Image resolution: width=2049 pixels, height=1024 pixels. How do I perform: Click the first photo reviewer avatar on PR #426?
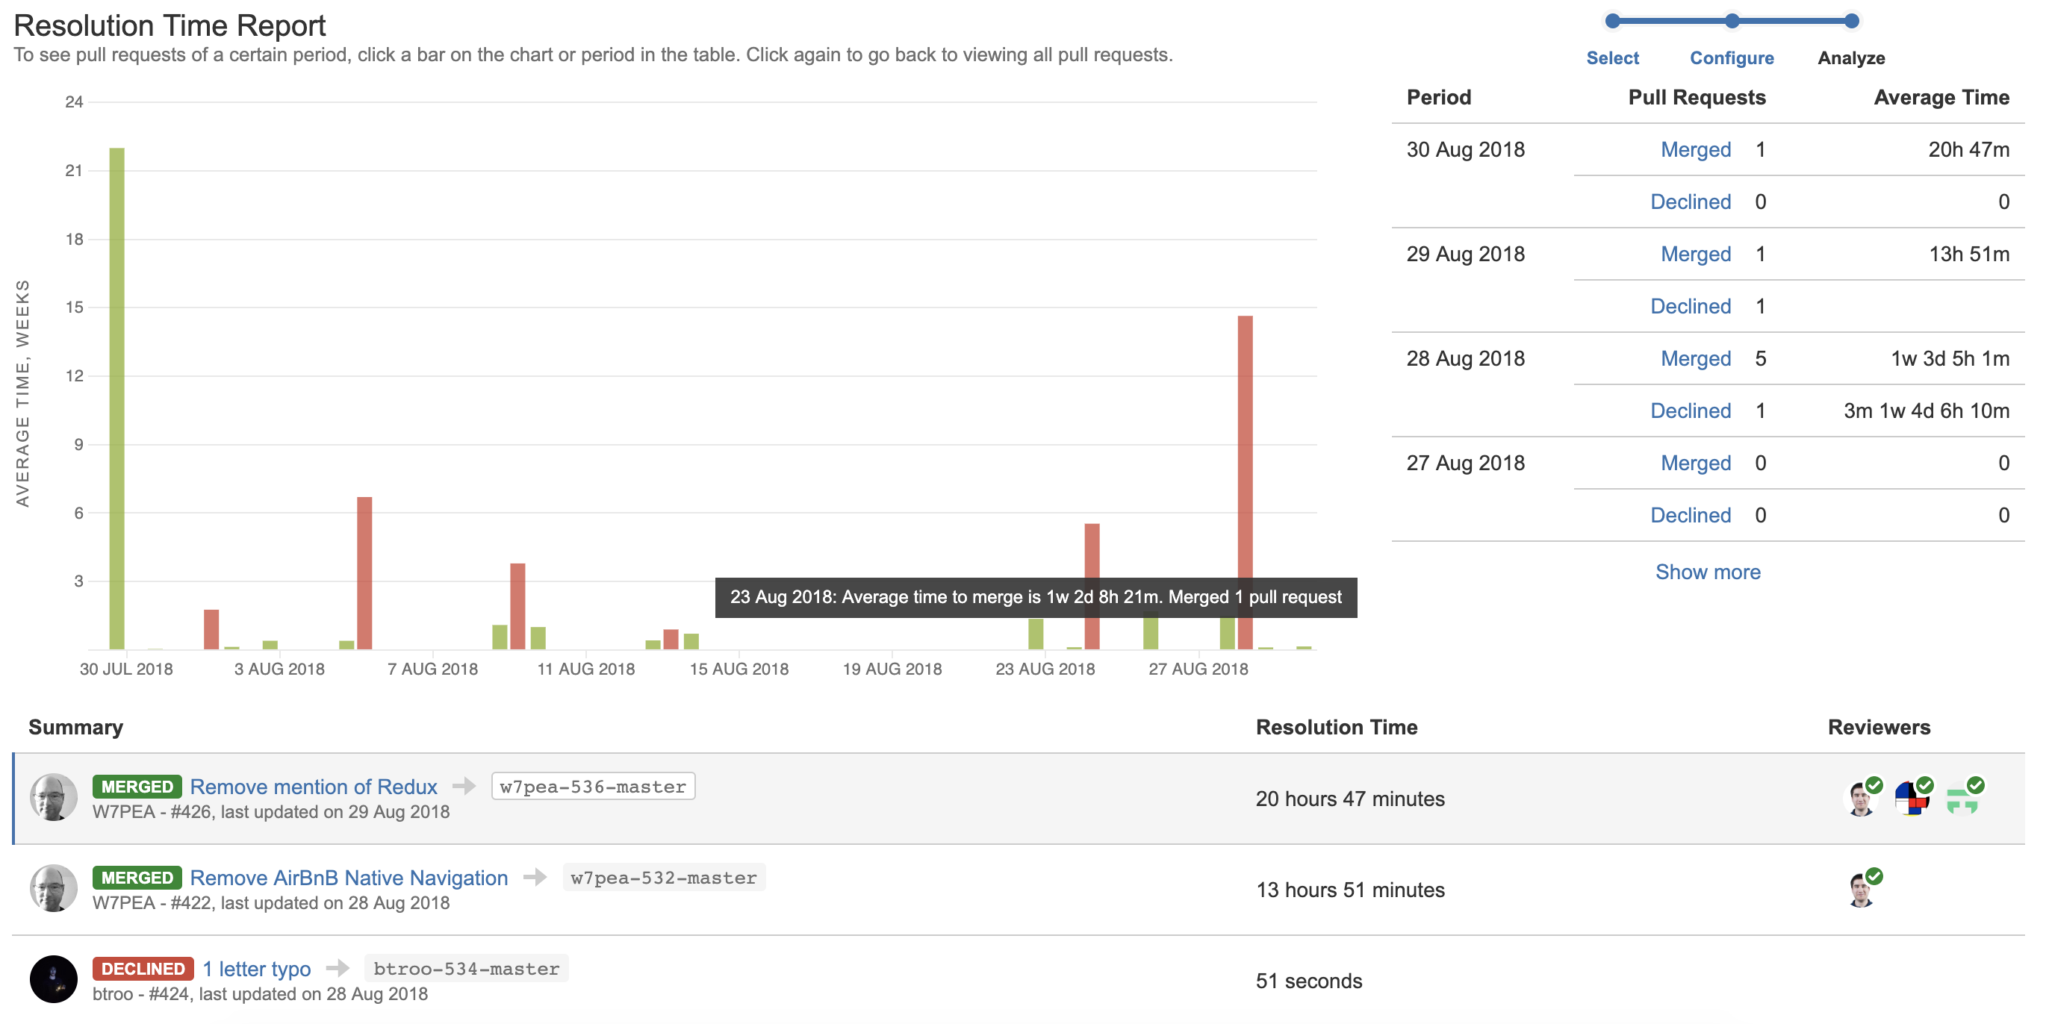point(1861,798)
